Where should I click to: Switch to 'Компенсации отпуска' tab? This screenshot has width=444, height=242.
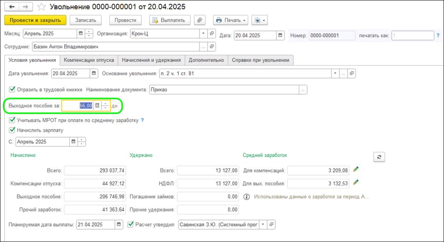click(89, 60)
